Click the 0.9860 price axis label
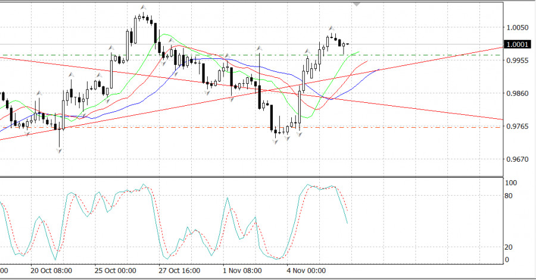 (518, 93)
